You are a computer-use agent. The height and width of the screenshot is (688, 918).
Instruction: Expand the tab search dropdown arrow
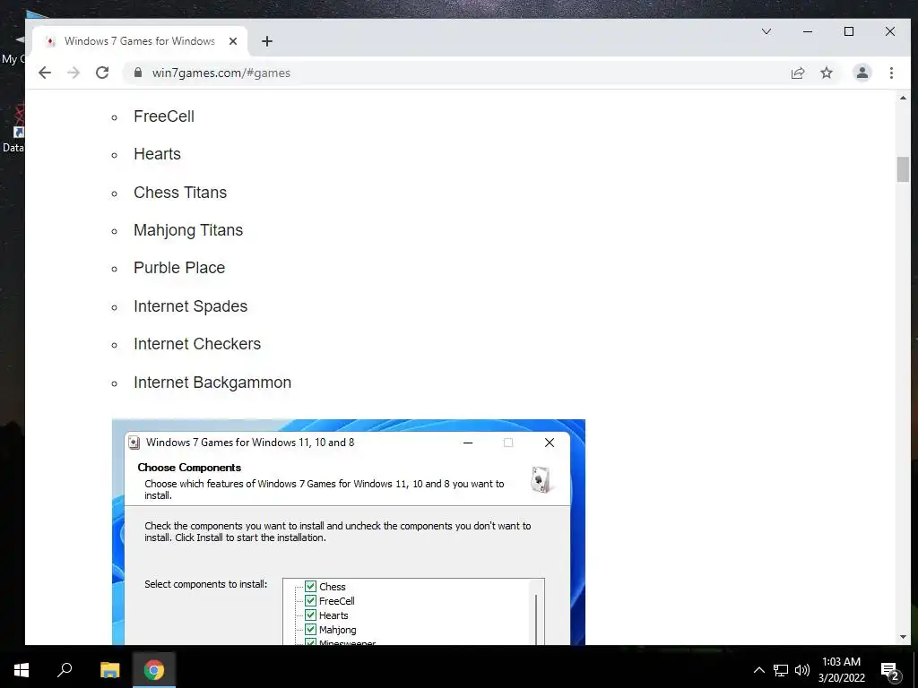pos(766,31)
